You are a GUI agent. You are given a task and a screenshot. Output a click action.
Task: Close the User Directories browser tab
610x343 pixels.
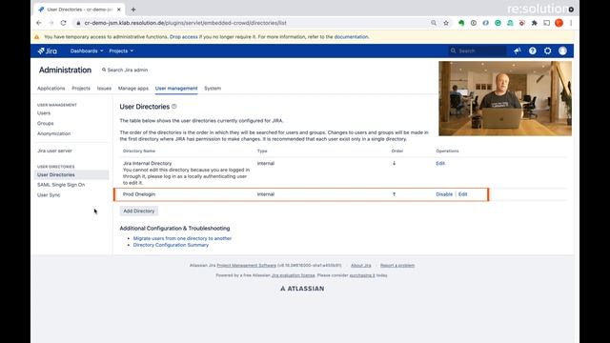pos(118,10)
